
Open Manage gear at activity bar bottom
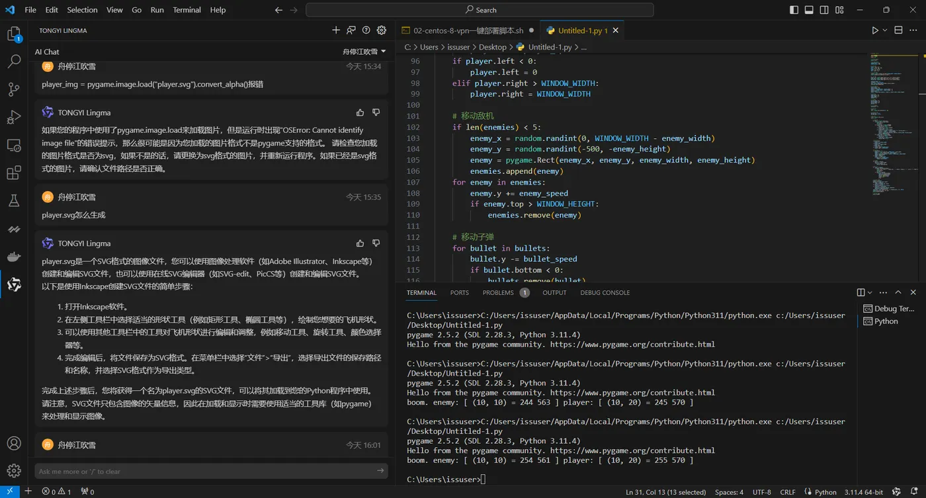(14, 471)
